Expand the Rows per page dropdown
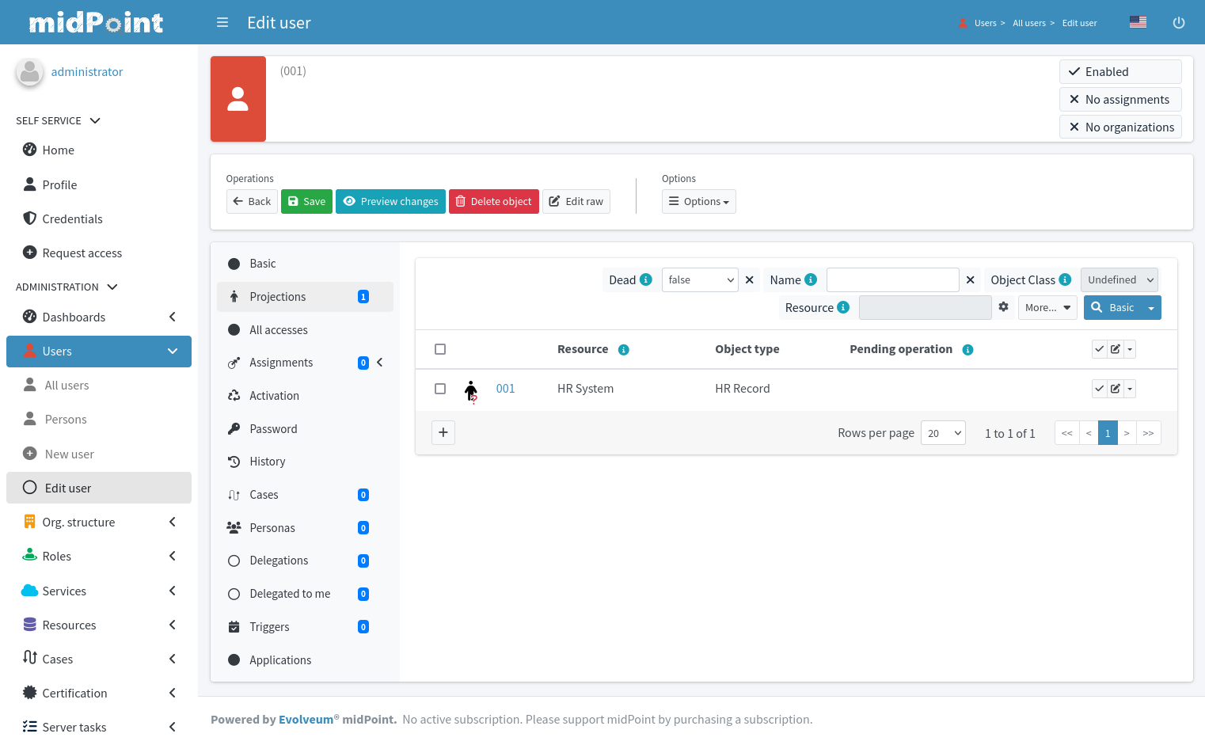The height and width of the screenshot is (745, 1205). click(943, 433)
